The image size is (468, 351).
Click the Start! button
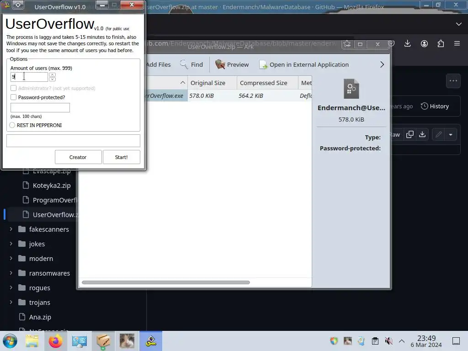(122, 157)
